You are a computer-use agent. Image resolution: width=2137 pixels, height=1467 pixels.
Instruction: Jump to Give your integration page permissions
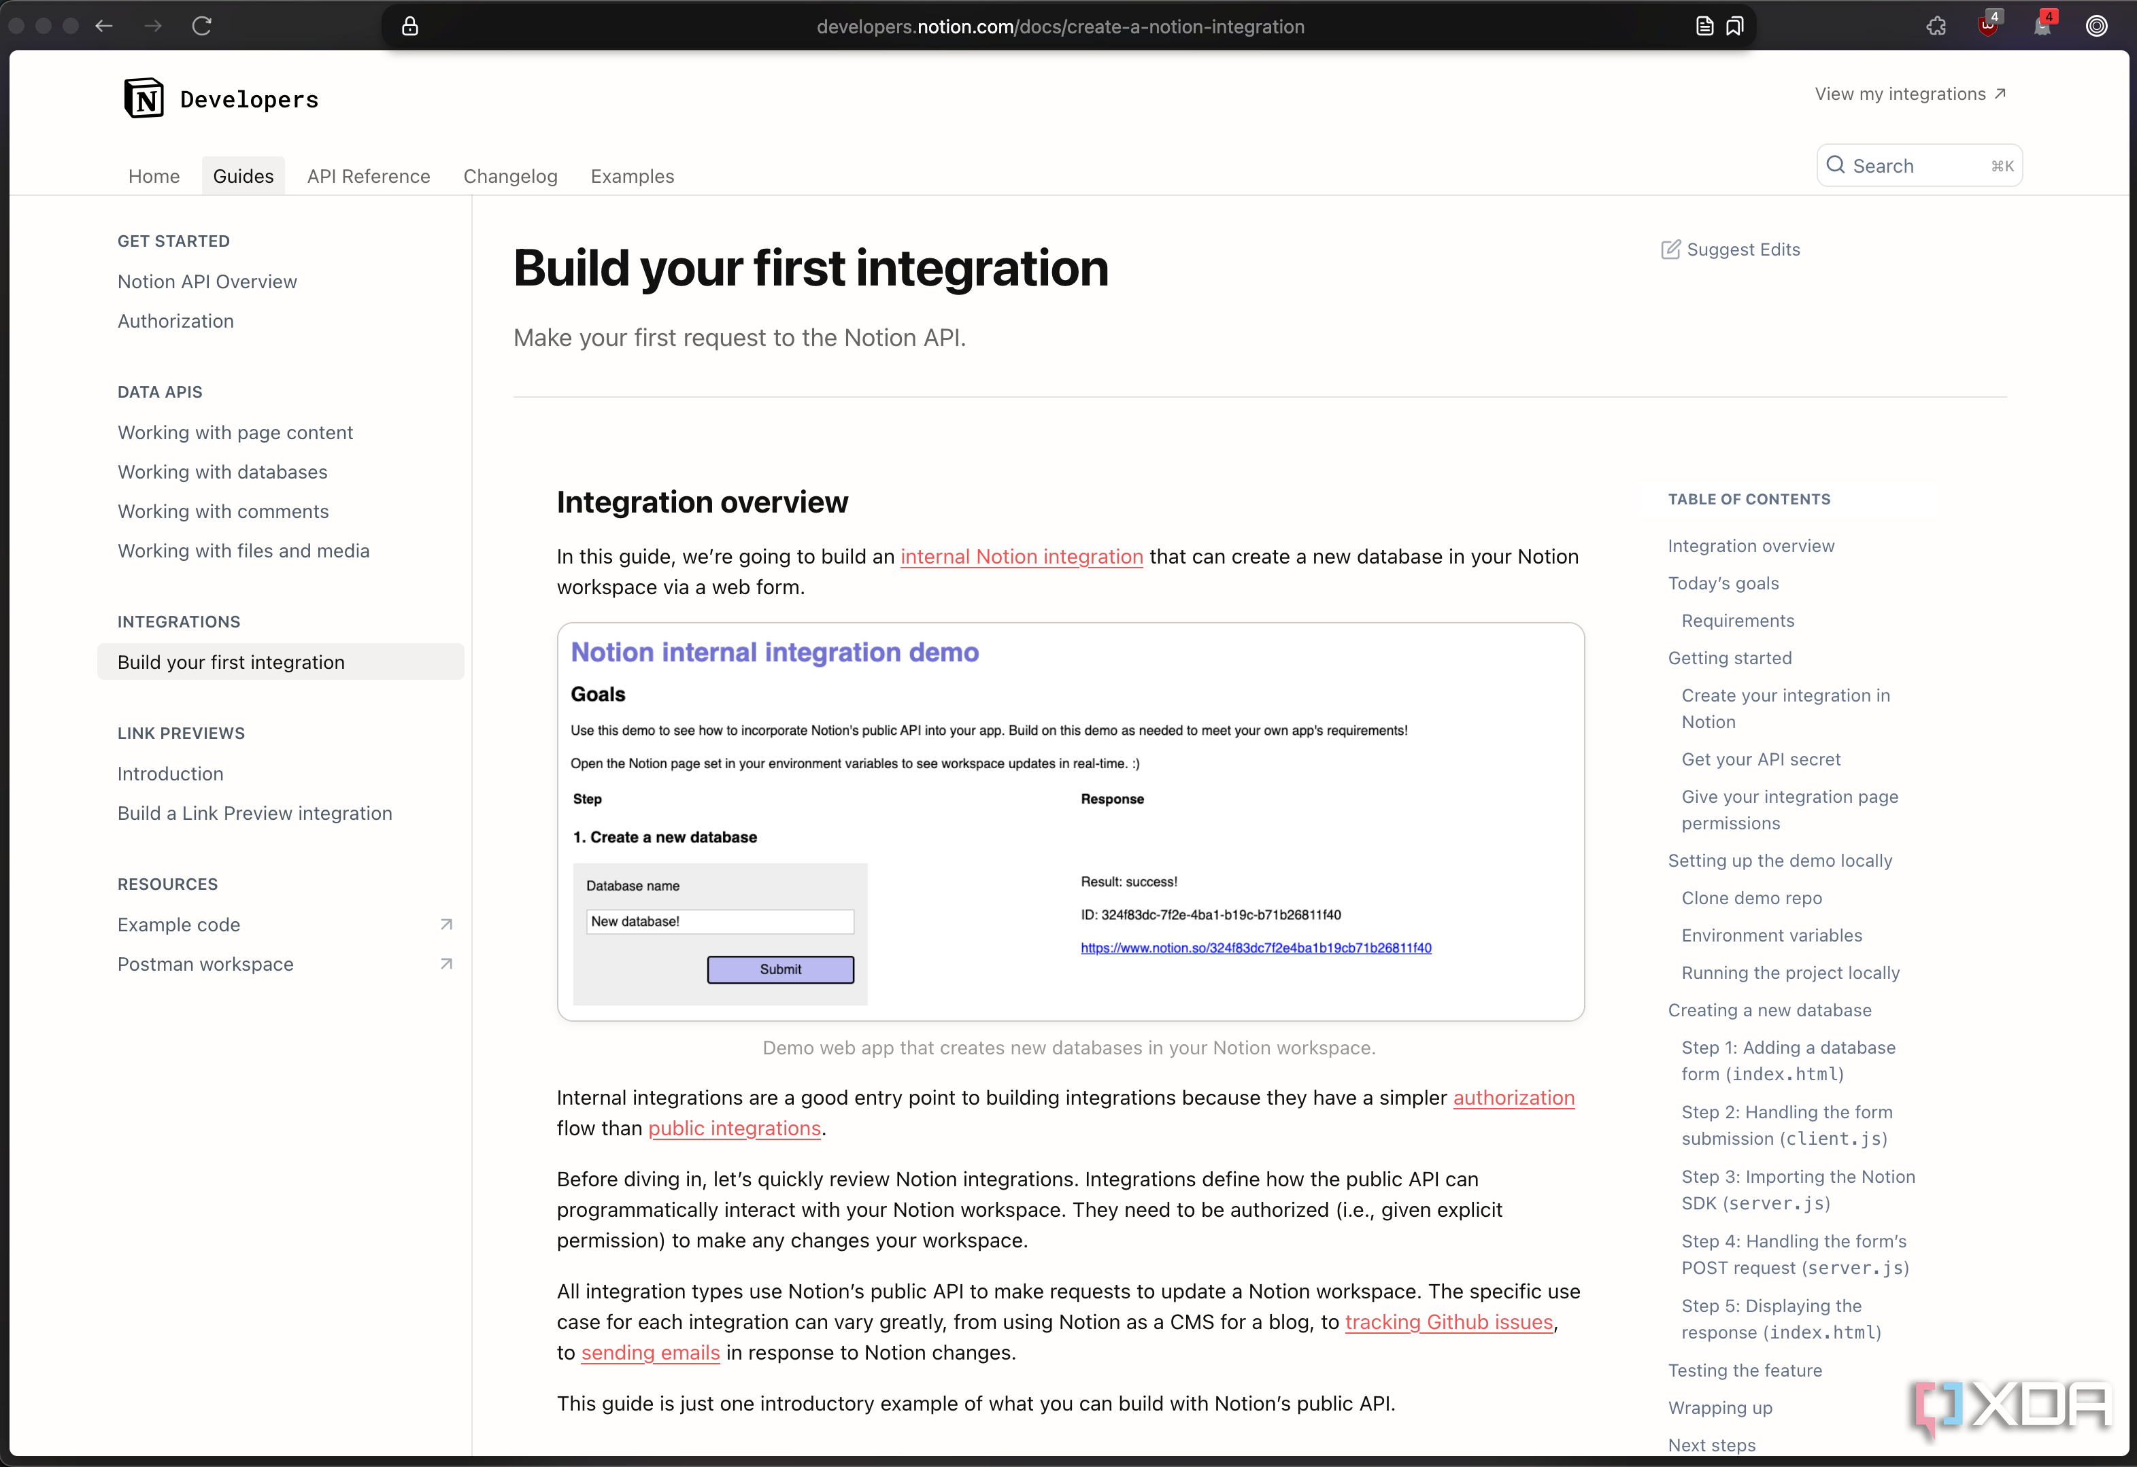(x=1789, y=810)
